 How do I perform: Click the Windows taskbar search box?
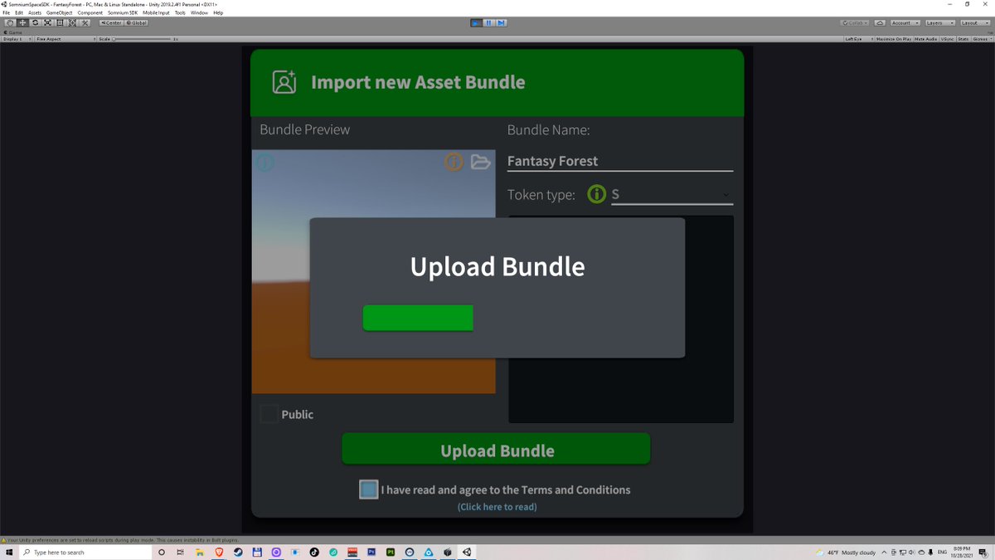click(x=85, y=552)
